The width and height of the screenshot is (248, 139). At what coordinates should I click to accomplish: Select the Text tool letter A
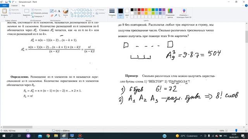(x=59, y=11)
